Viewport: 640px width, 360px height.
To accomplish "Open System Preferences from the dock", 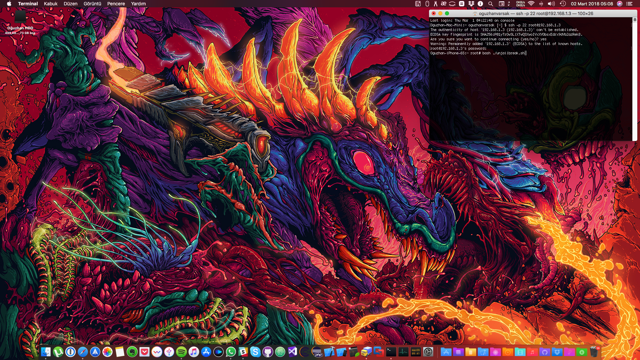I will [428, 352].
